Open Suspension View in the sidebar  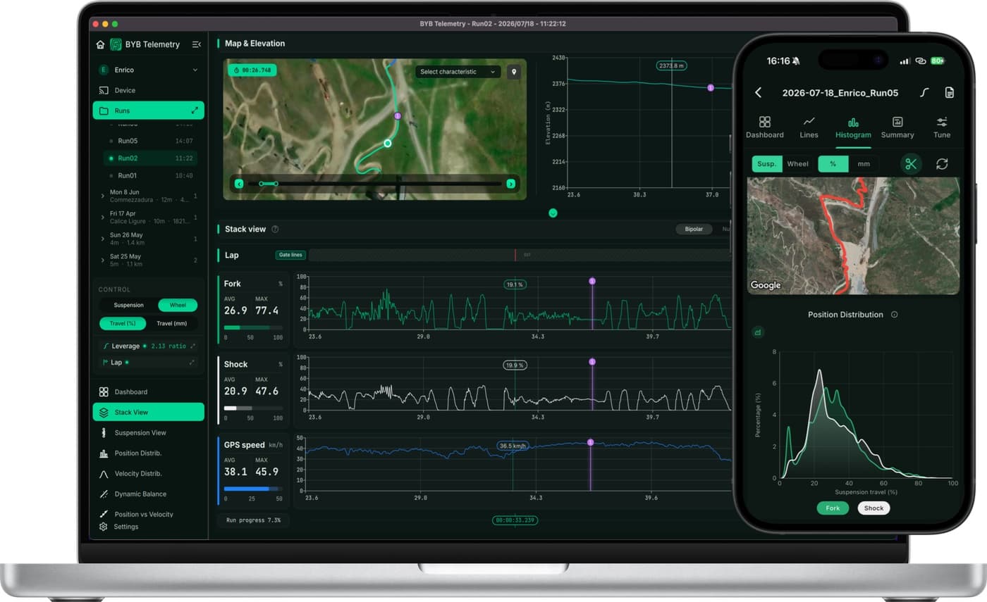[148, 432]
